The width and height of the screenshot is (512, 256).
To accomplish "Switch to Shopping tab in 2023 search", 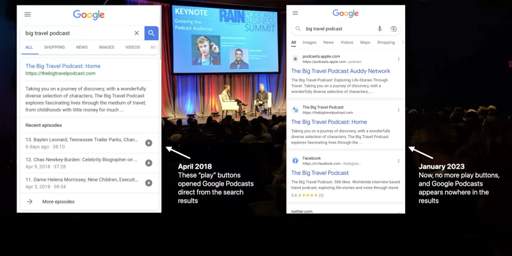I will click(386, 43).
